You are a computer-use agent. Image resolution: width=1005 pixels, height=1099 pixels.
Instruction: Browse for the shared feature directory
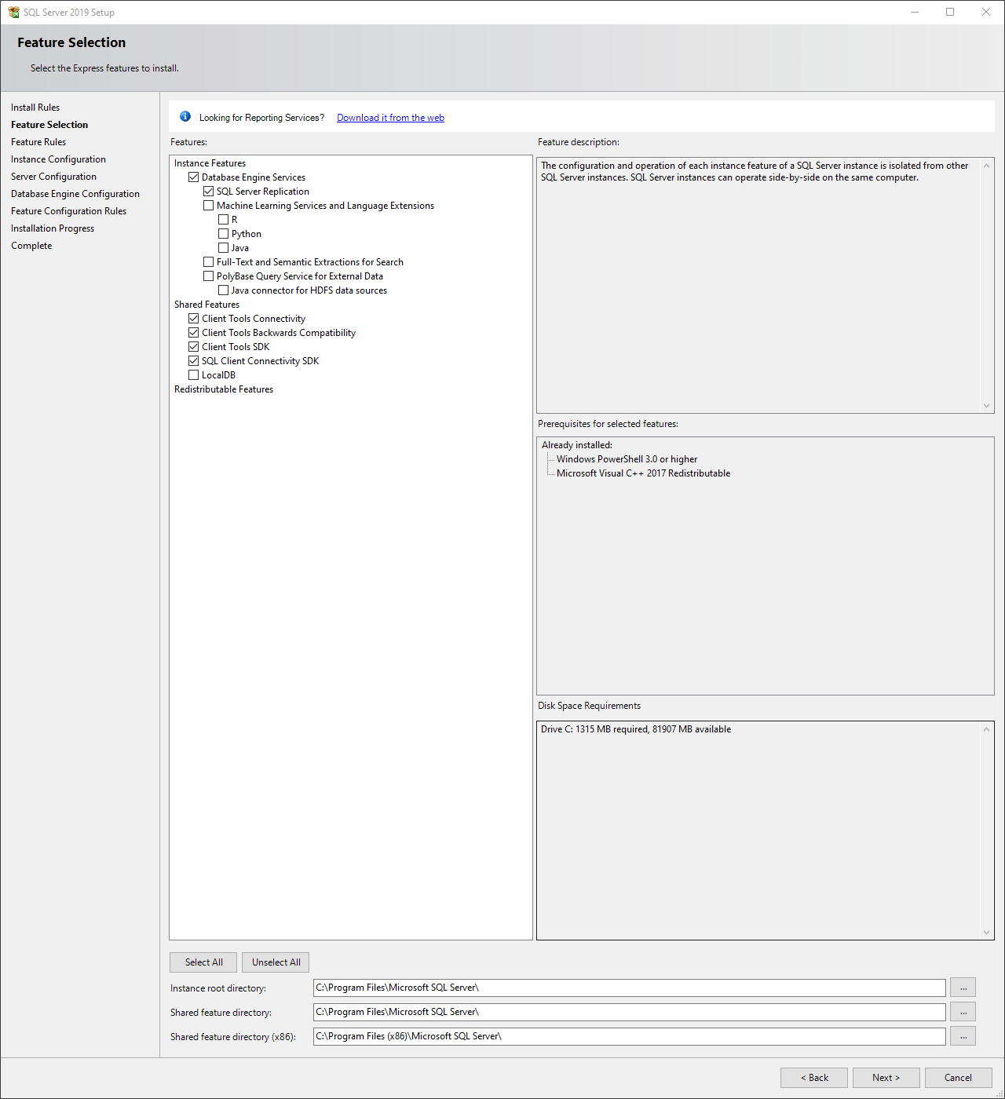pyautogui.click(x=963, y=1012)
